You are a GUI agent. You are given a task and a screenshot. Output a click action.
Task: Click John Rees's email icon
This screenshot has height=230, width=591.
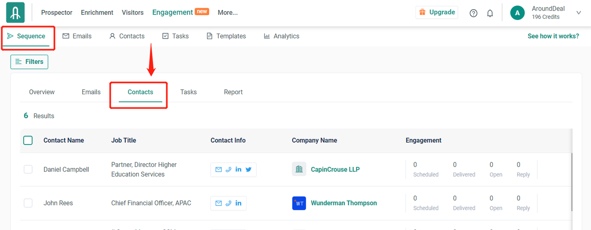(x=218, y=203)
